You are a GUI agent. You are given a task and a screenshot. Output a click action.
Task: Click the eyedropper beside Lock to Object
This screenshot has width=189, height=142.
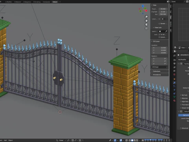(x=166, y=31)
